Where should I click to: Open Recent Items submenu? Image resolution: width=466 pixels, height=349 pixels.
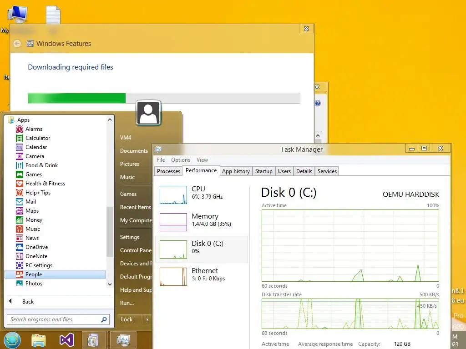[136, 207]
